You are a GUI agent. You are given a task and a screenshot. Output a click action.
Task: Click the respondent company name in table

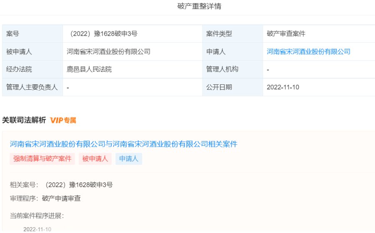pyautogui.click(x=108, y=52)
